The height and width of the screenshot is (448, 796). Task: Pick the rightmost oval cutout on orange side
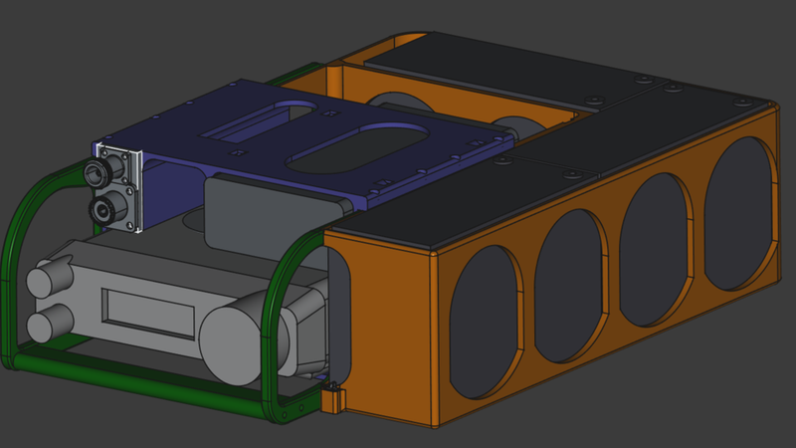[738, 214]
